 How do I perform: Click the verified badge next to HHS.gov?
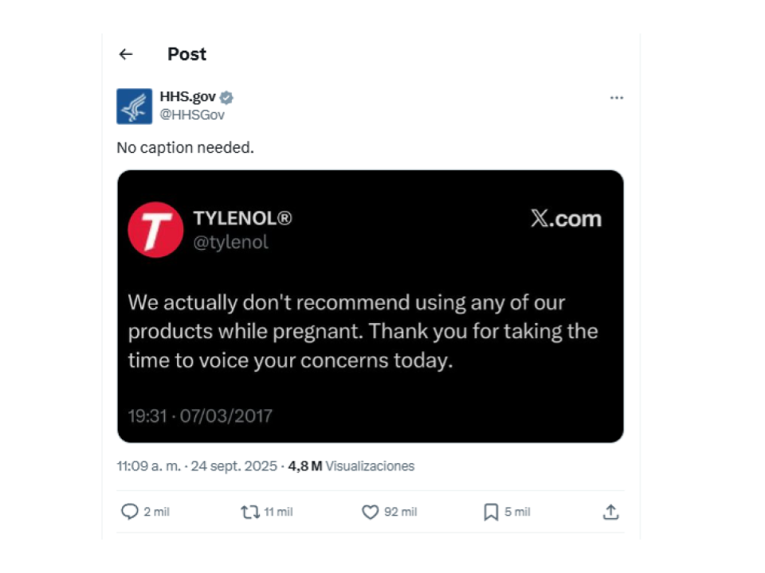point(227,98)
